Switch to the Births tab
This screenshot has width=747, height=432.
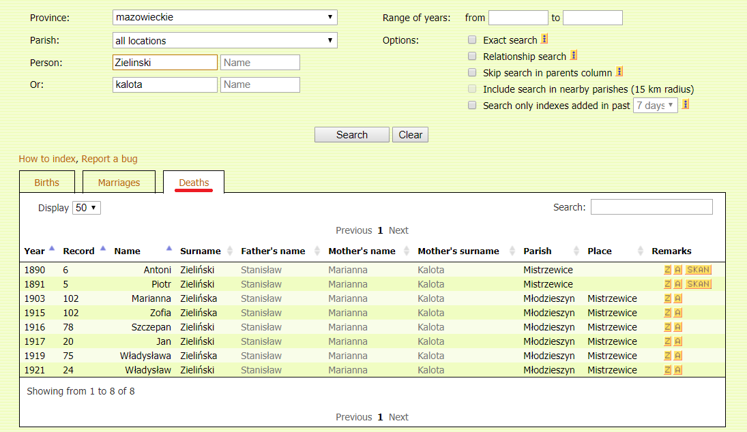click(47, 183)
